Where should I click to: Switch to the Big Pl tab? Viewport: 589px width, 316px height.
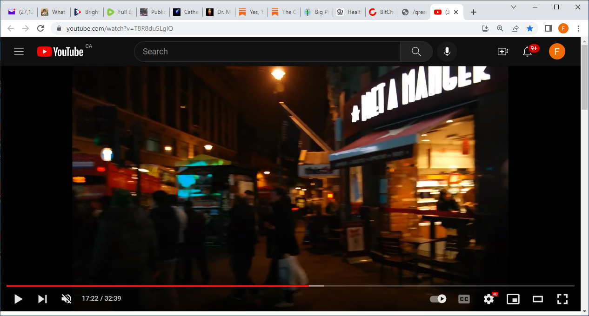[317, 12]
